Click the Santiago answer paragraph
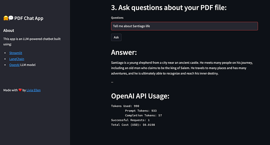Viewport: 270px width, 145px height. (182, 68)
